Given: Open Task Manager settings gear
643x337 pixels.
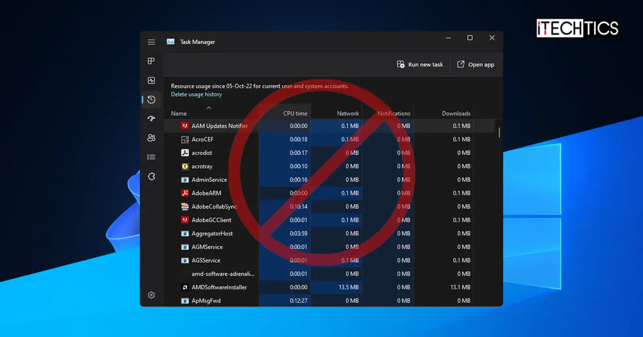Looking at the screenshot, I should 152,295.
